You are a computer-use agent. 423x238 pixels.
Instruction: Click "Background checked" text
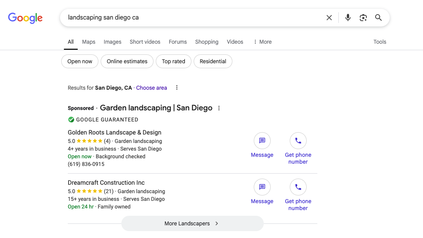[121, 156]
